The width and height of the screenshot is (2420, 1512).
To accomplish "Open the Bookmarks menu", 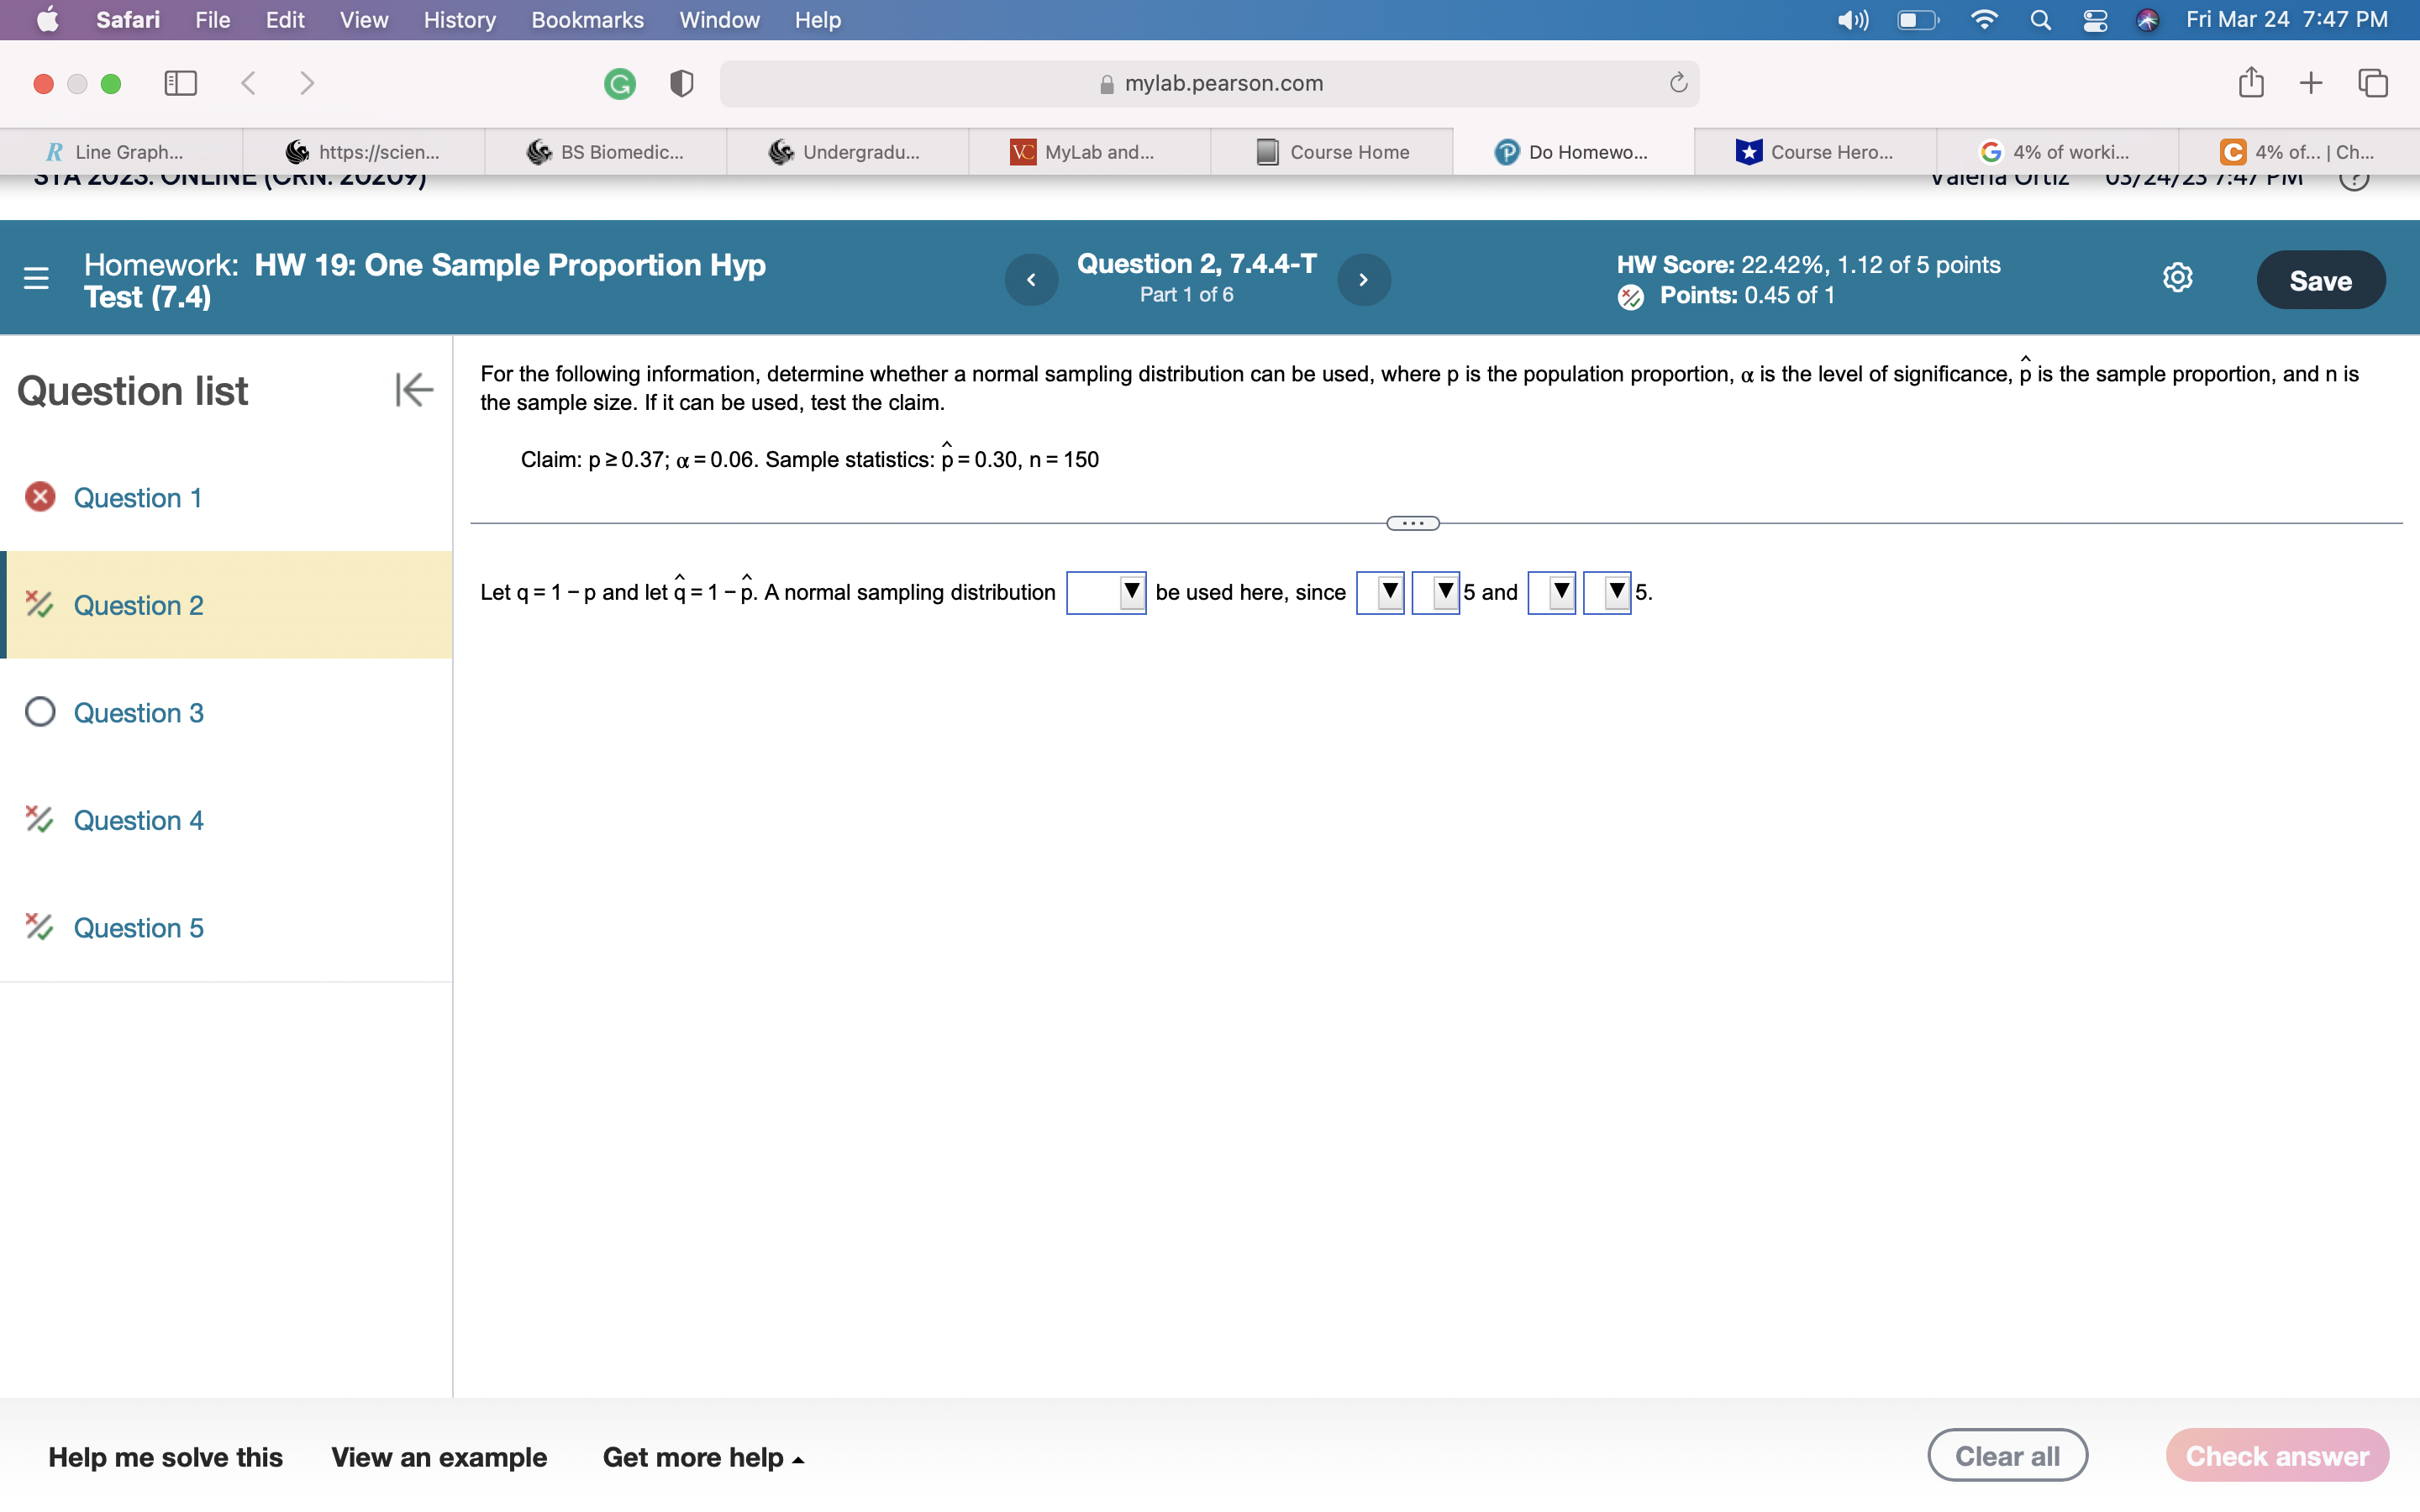I will (x=587, y=20).
